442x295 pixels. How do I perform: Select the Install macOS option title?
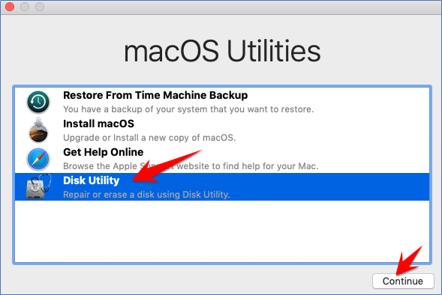98,124
